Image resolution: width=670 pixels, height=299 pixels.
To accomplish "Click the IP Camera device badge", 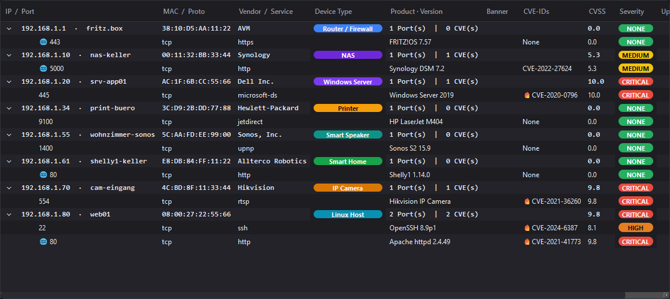I will 348,188.
